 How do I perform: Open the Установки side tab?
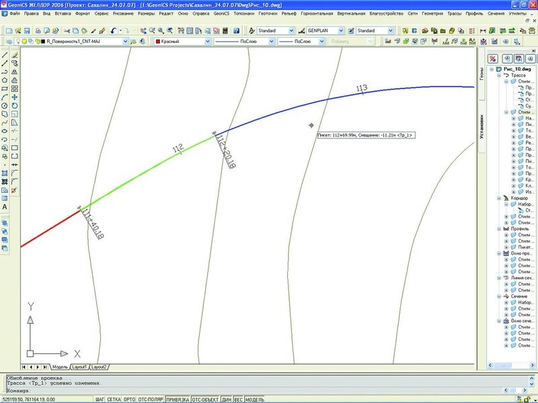click(x=482, y=126)
